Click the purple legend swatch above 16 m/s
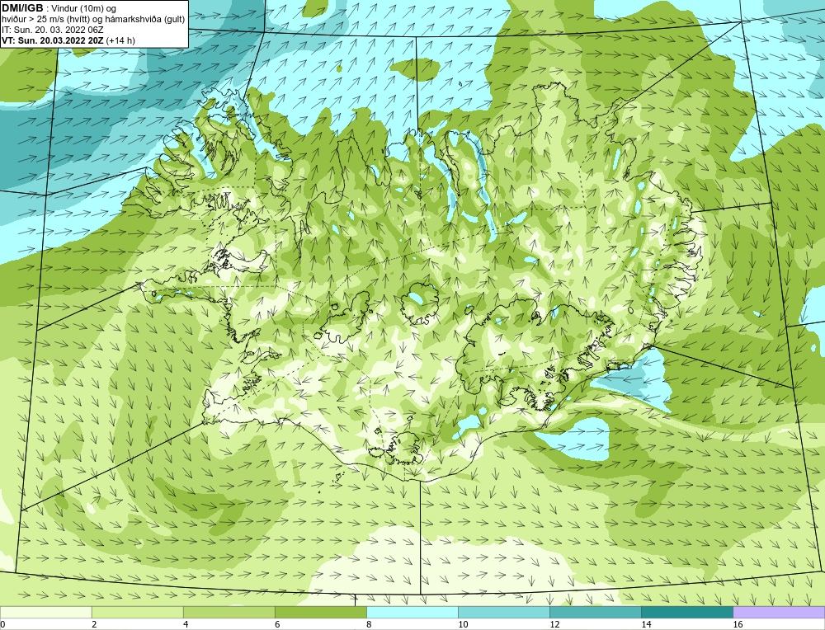 click(779, 612)
